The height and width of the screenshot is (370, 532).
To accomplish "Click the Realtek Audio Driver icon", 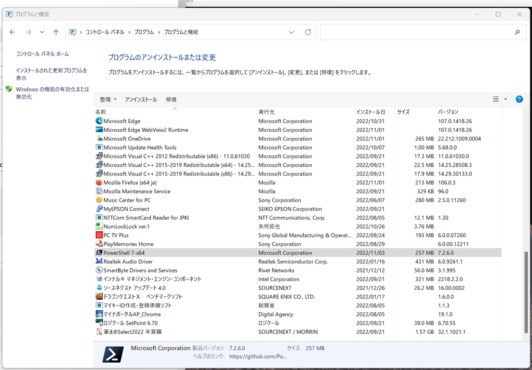I will (99, 261).
